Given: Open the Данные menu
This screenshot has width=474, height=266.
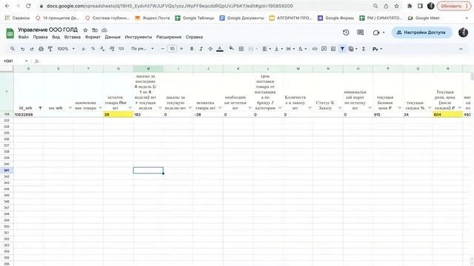Looking at the screenshot, I should click(113, 37).
